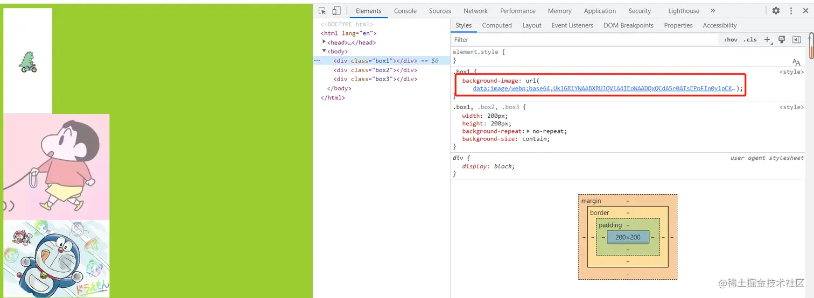Collapse the body node in DOM tree

[x=324, y=51]
